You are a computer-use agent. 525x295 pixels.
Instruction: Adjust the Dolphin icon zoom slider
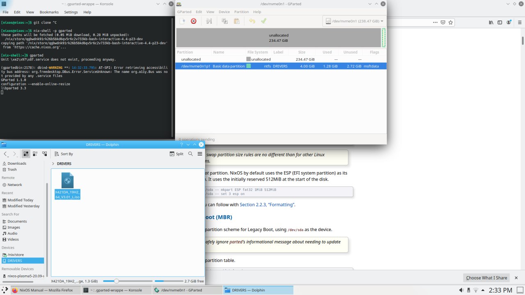[117, 281]
